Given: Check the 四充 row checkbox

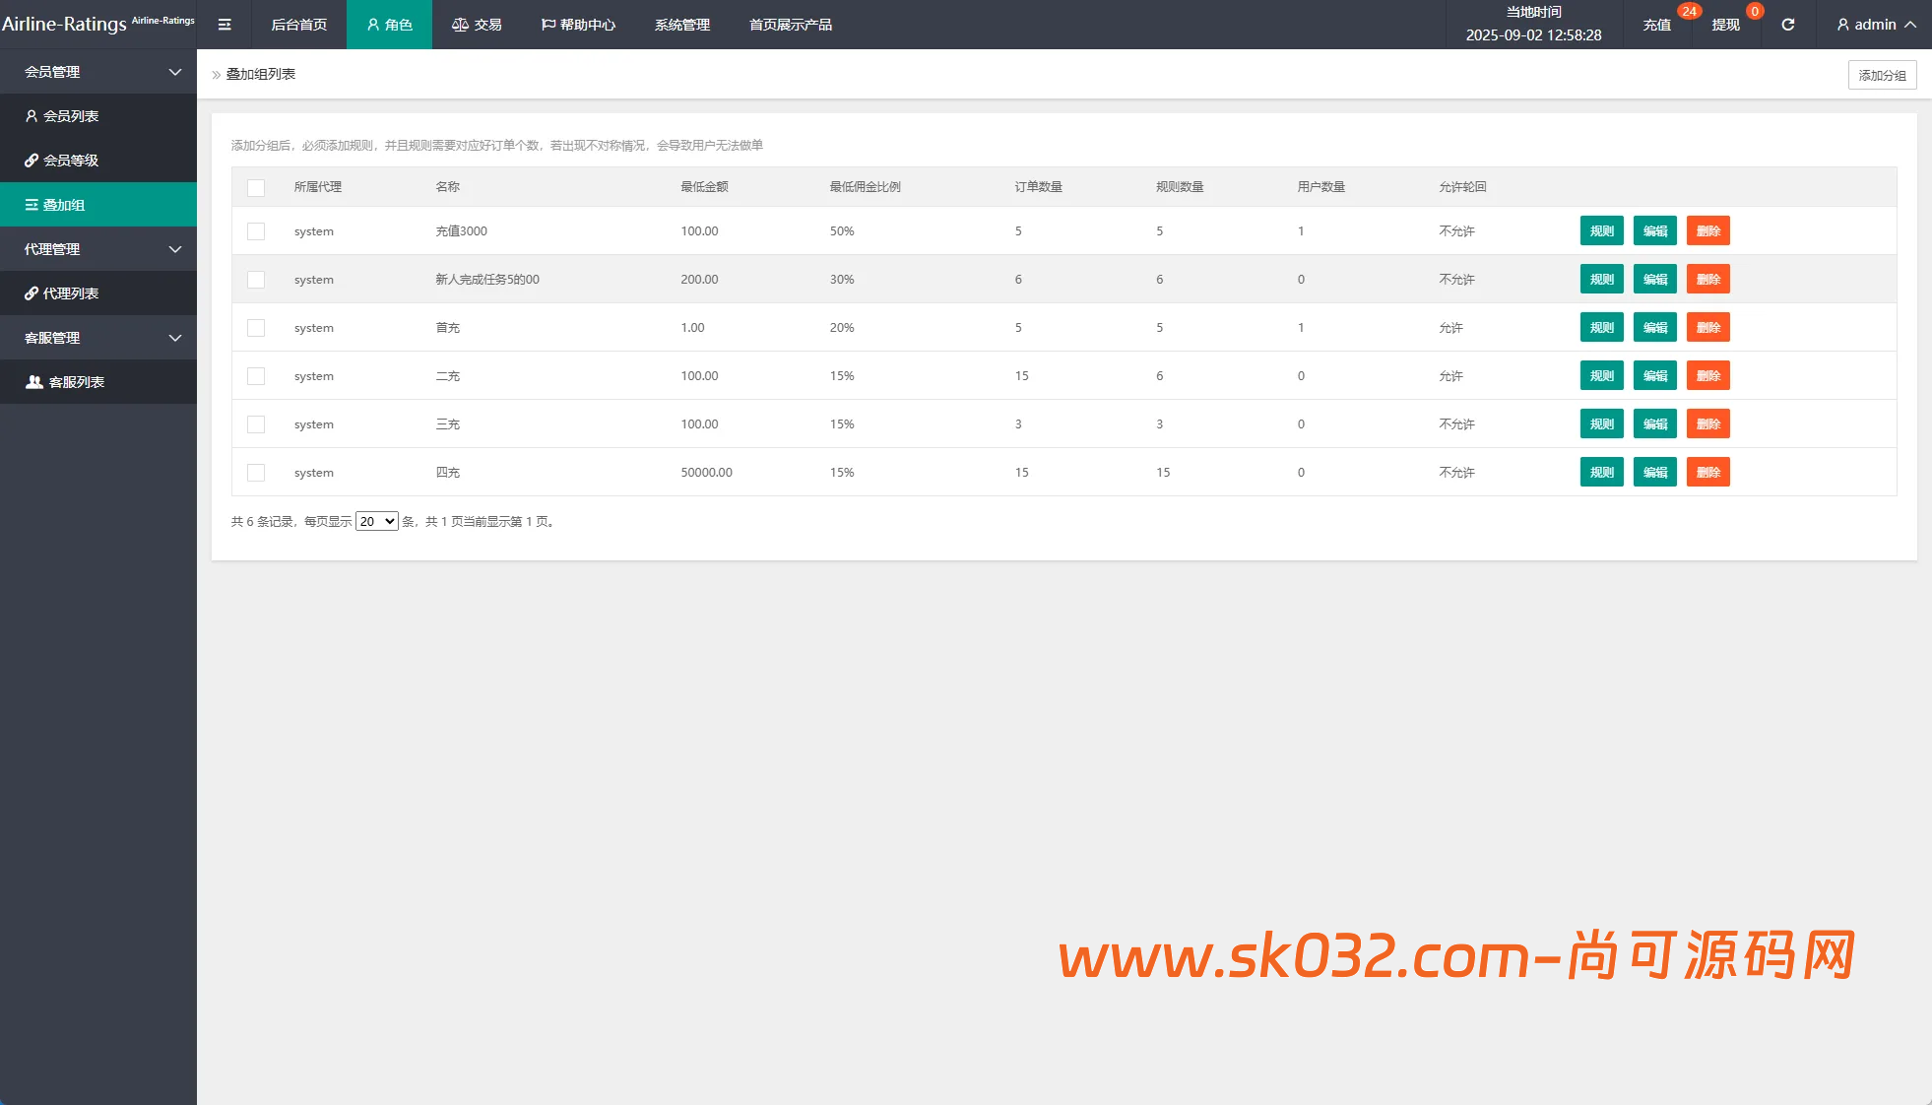Looking at the screenshot, I should pyautogui.click(x=256, y=473).
